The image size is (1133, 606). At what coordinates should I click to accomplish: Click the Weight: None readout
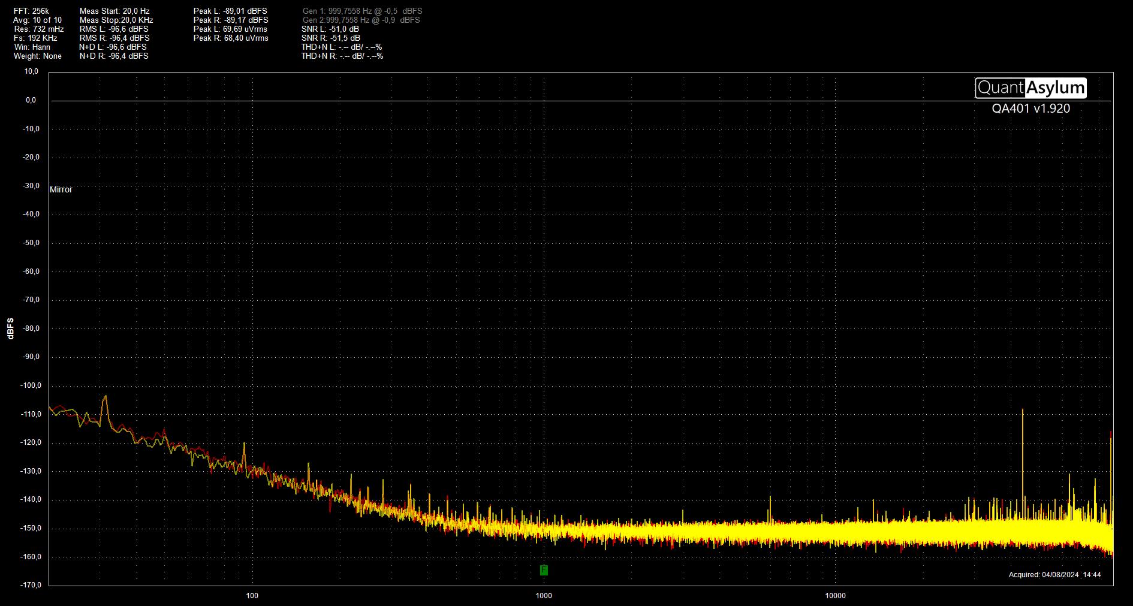[x=37, y=56]
